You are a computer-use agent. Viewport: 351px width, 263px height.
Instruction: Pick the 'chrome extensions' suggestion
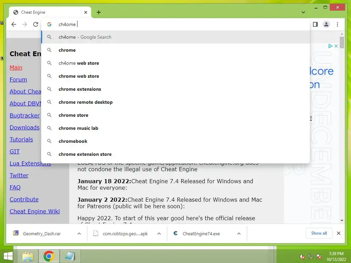pos(176,89)
